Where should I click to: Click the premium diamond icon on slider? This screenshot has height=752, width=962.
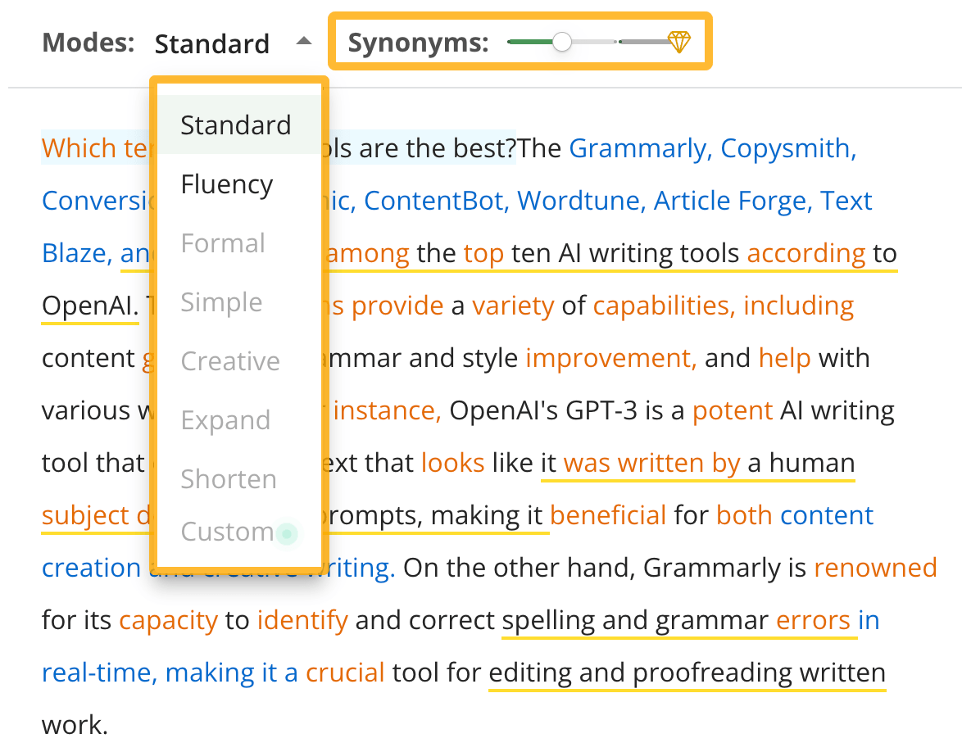(679, 42)
